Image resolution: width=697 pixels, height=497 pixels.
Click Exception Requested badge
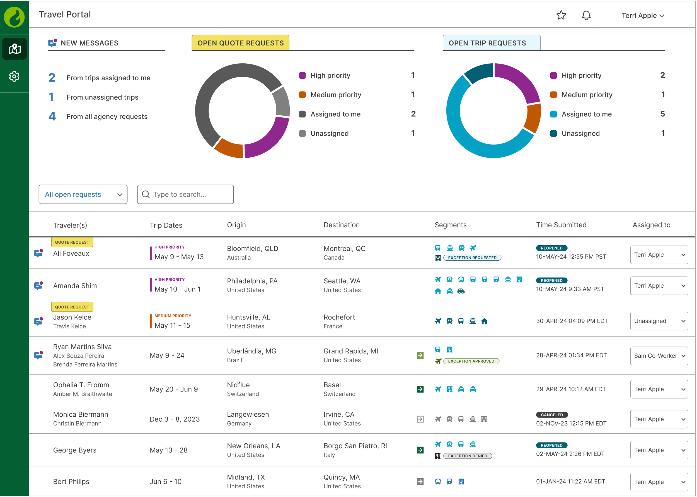click(x=472, y=258)
